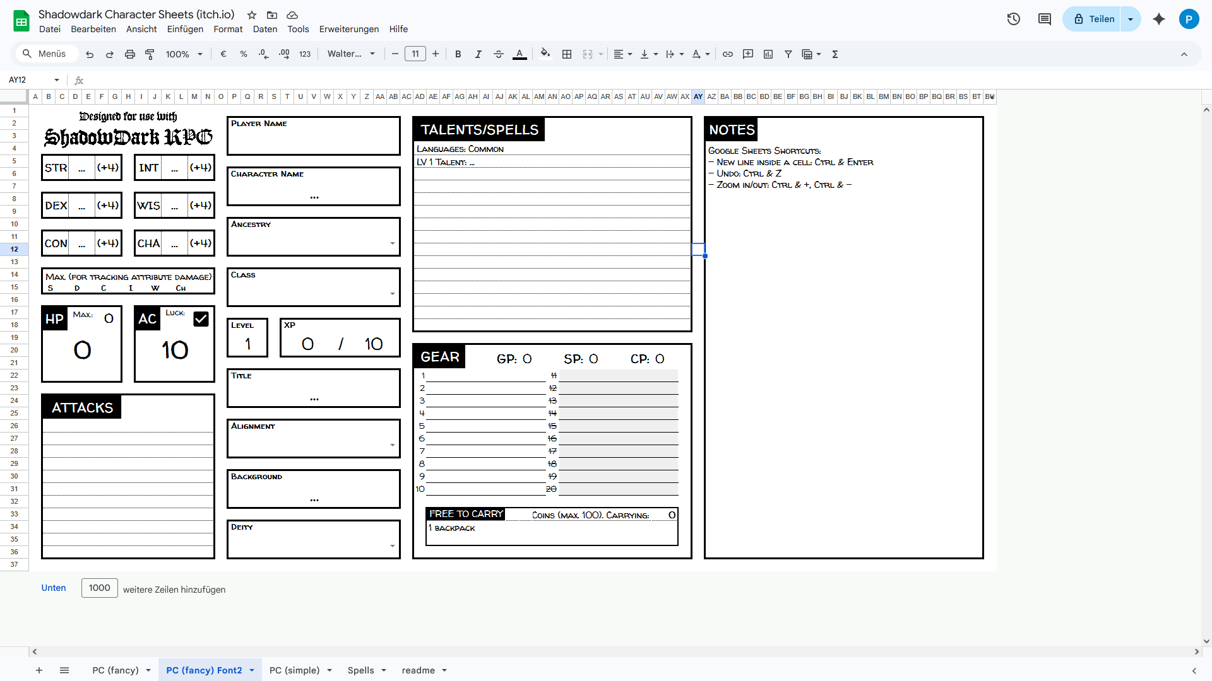Open the fill color bucket

[x=545, y=54]
